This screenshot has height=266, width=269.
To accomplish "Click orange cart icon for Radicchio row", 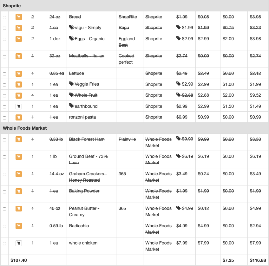I will tap(19, 226).
